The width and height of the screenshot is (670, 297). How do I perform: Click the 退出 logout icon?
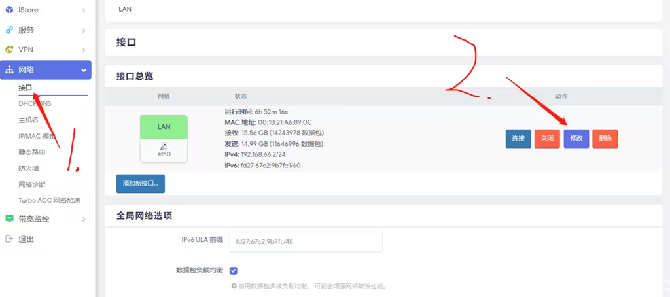9,239
